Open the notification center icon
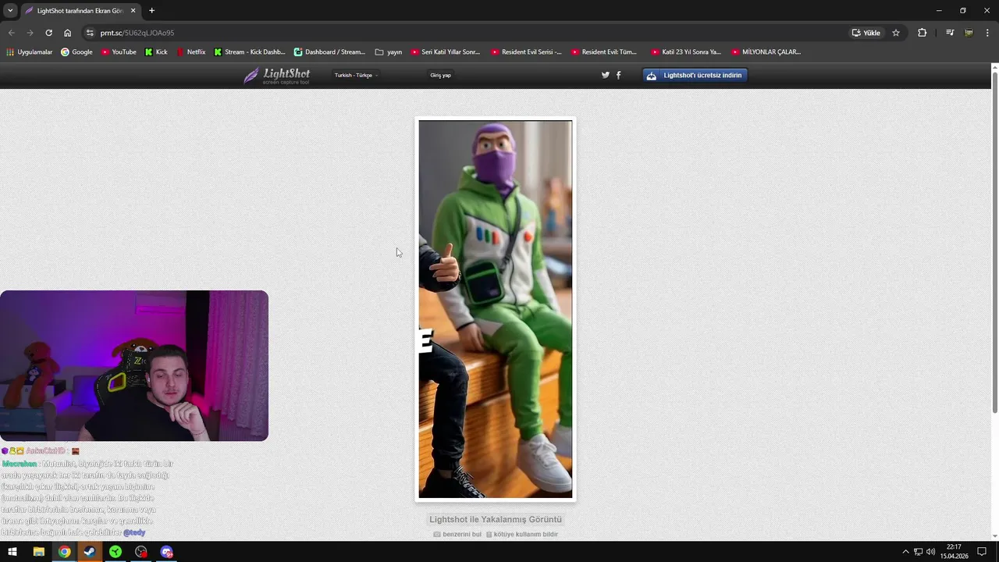 click(982, 552)
